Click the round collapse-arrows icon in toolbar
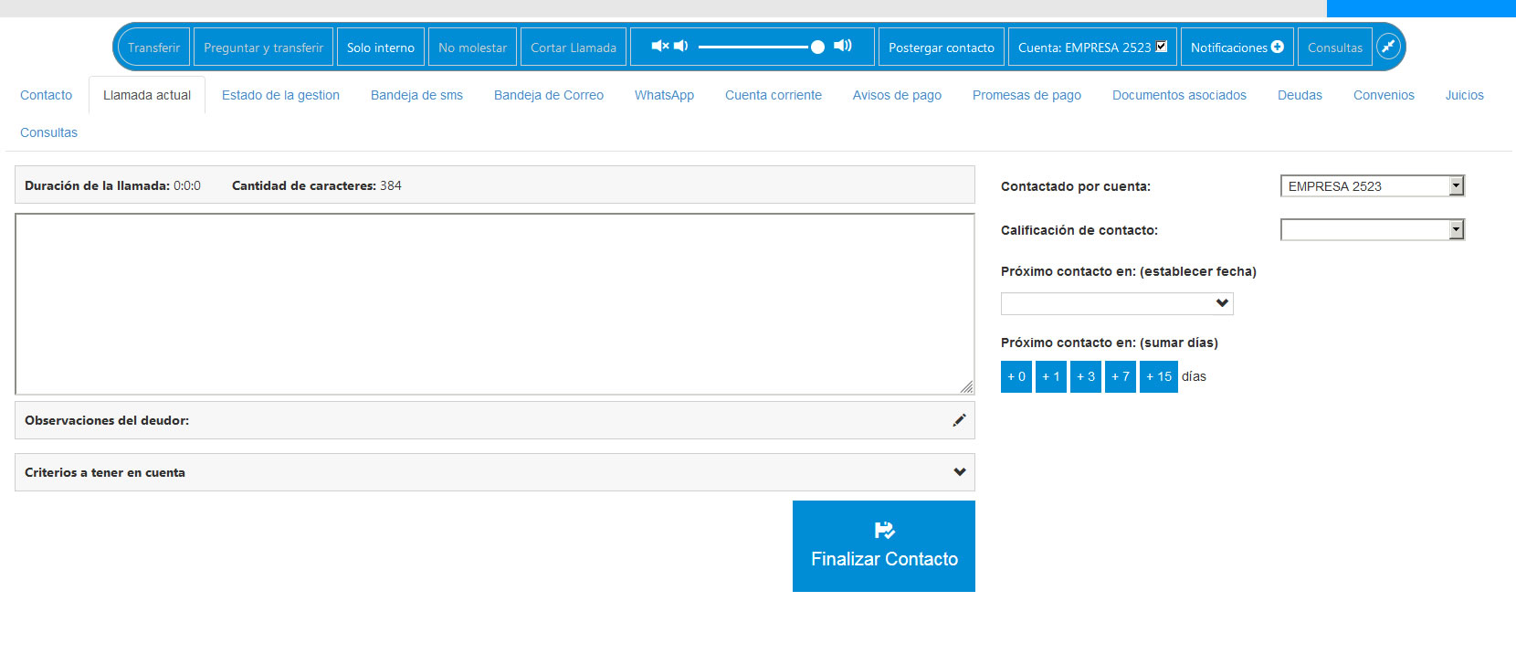 (x=1388, y=47)
